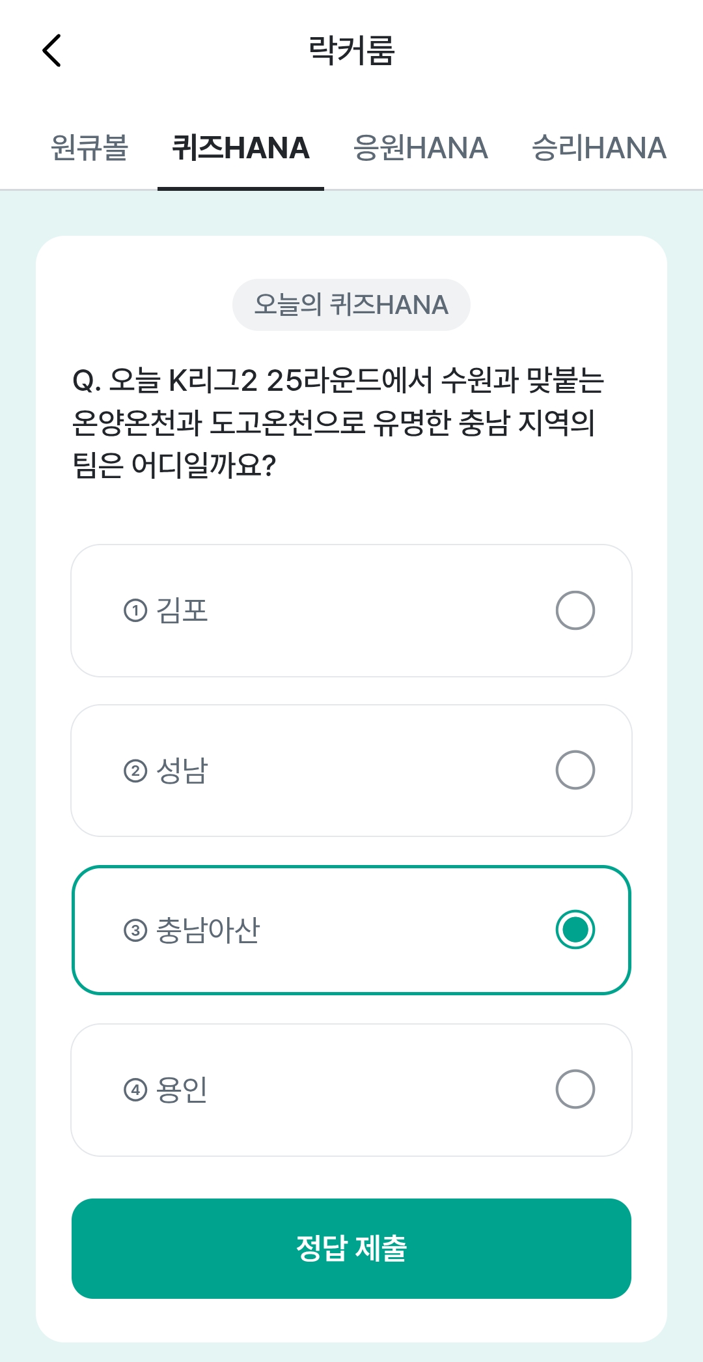Image resolution: width=703 pixels, height=1362 pixels.
Task: Click the quiz question text
Action: coord(338,423)
